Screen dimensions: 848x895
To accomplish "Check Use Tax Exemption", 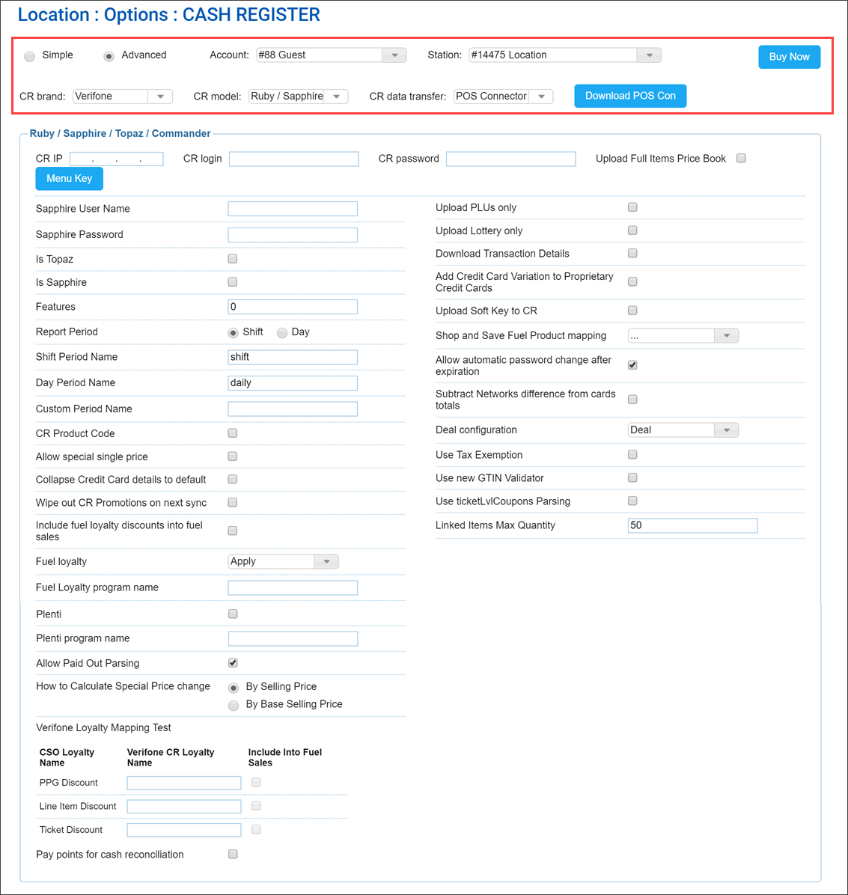I will point(632,454).
